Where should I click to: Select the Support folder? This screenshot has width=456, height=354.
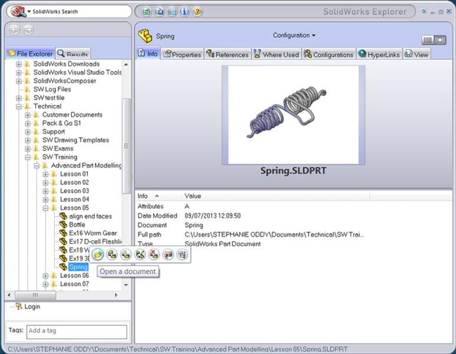click(x=54, y=132)
